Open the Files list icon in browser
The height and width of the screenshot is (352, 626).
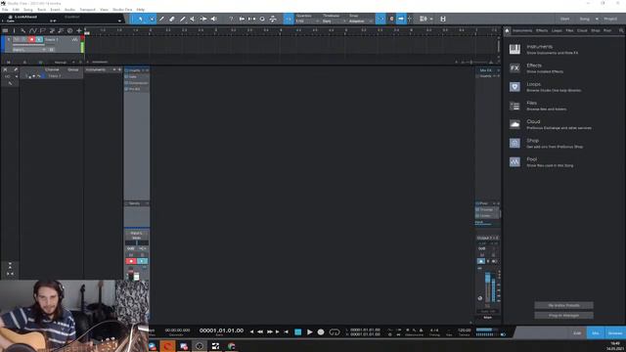514,106
